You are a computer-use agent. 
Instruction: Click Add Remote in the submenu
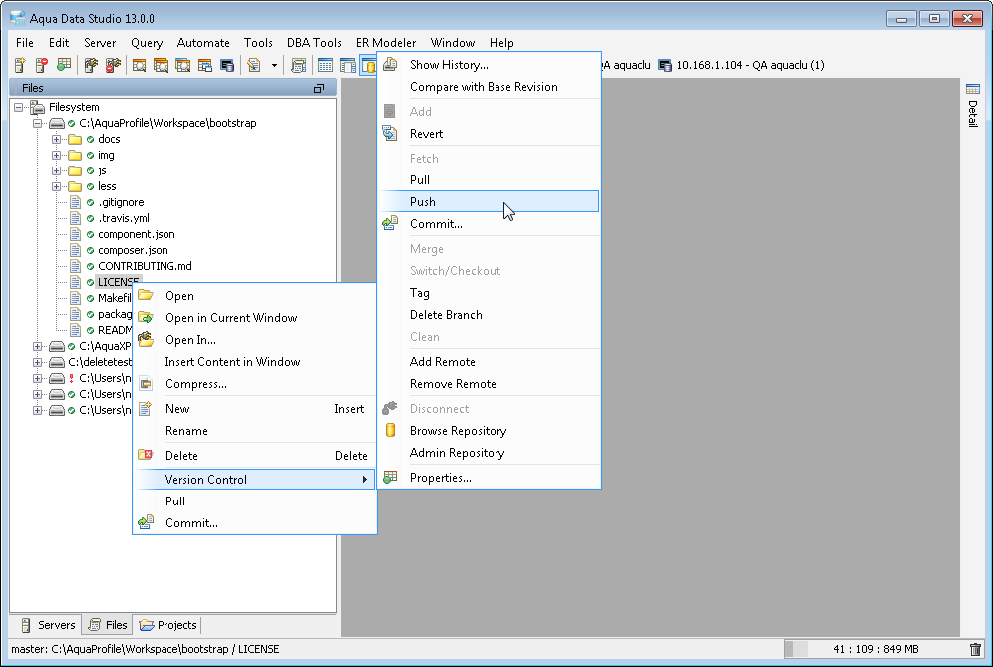(x=489, y=362)
